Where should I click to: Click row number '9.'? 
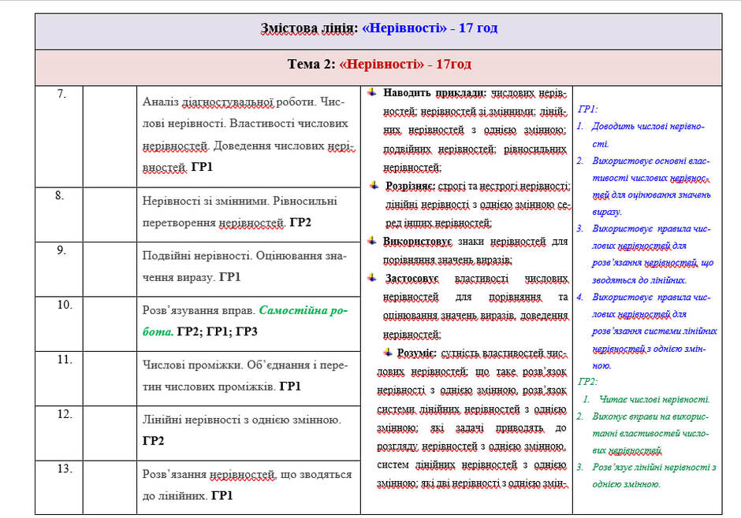point(61,250)
